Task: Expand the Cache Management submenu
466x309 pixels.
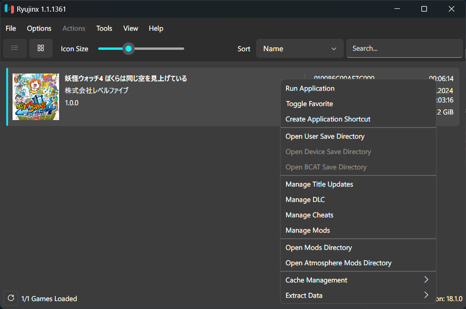Action: coord(358,280)
